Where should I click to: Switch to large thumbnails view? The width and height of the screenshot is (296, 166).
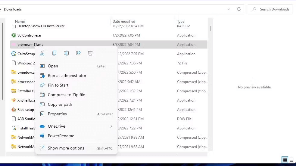(291, 160)
